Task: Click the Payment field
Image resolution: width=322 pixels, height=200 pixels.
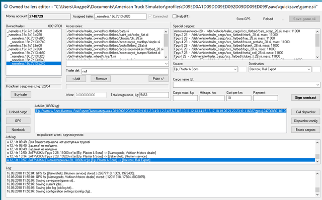Action: (x=266, y=98)
